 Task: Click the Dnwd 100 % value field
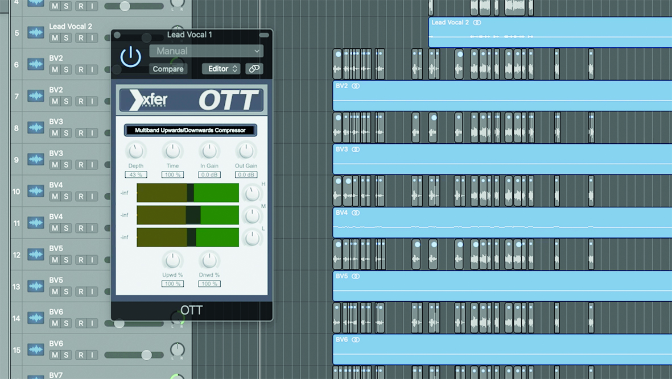click(209, 284)
